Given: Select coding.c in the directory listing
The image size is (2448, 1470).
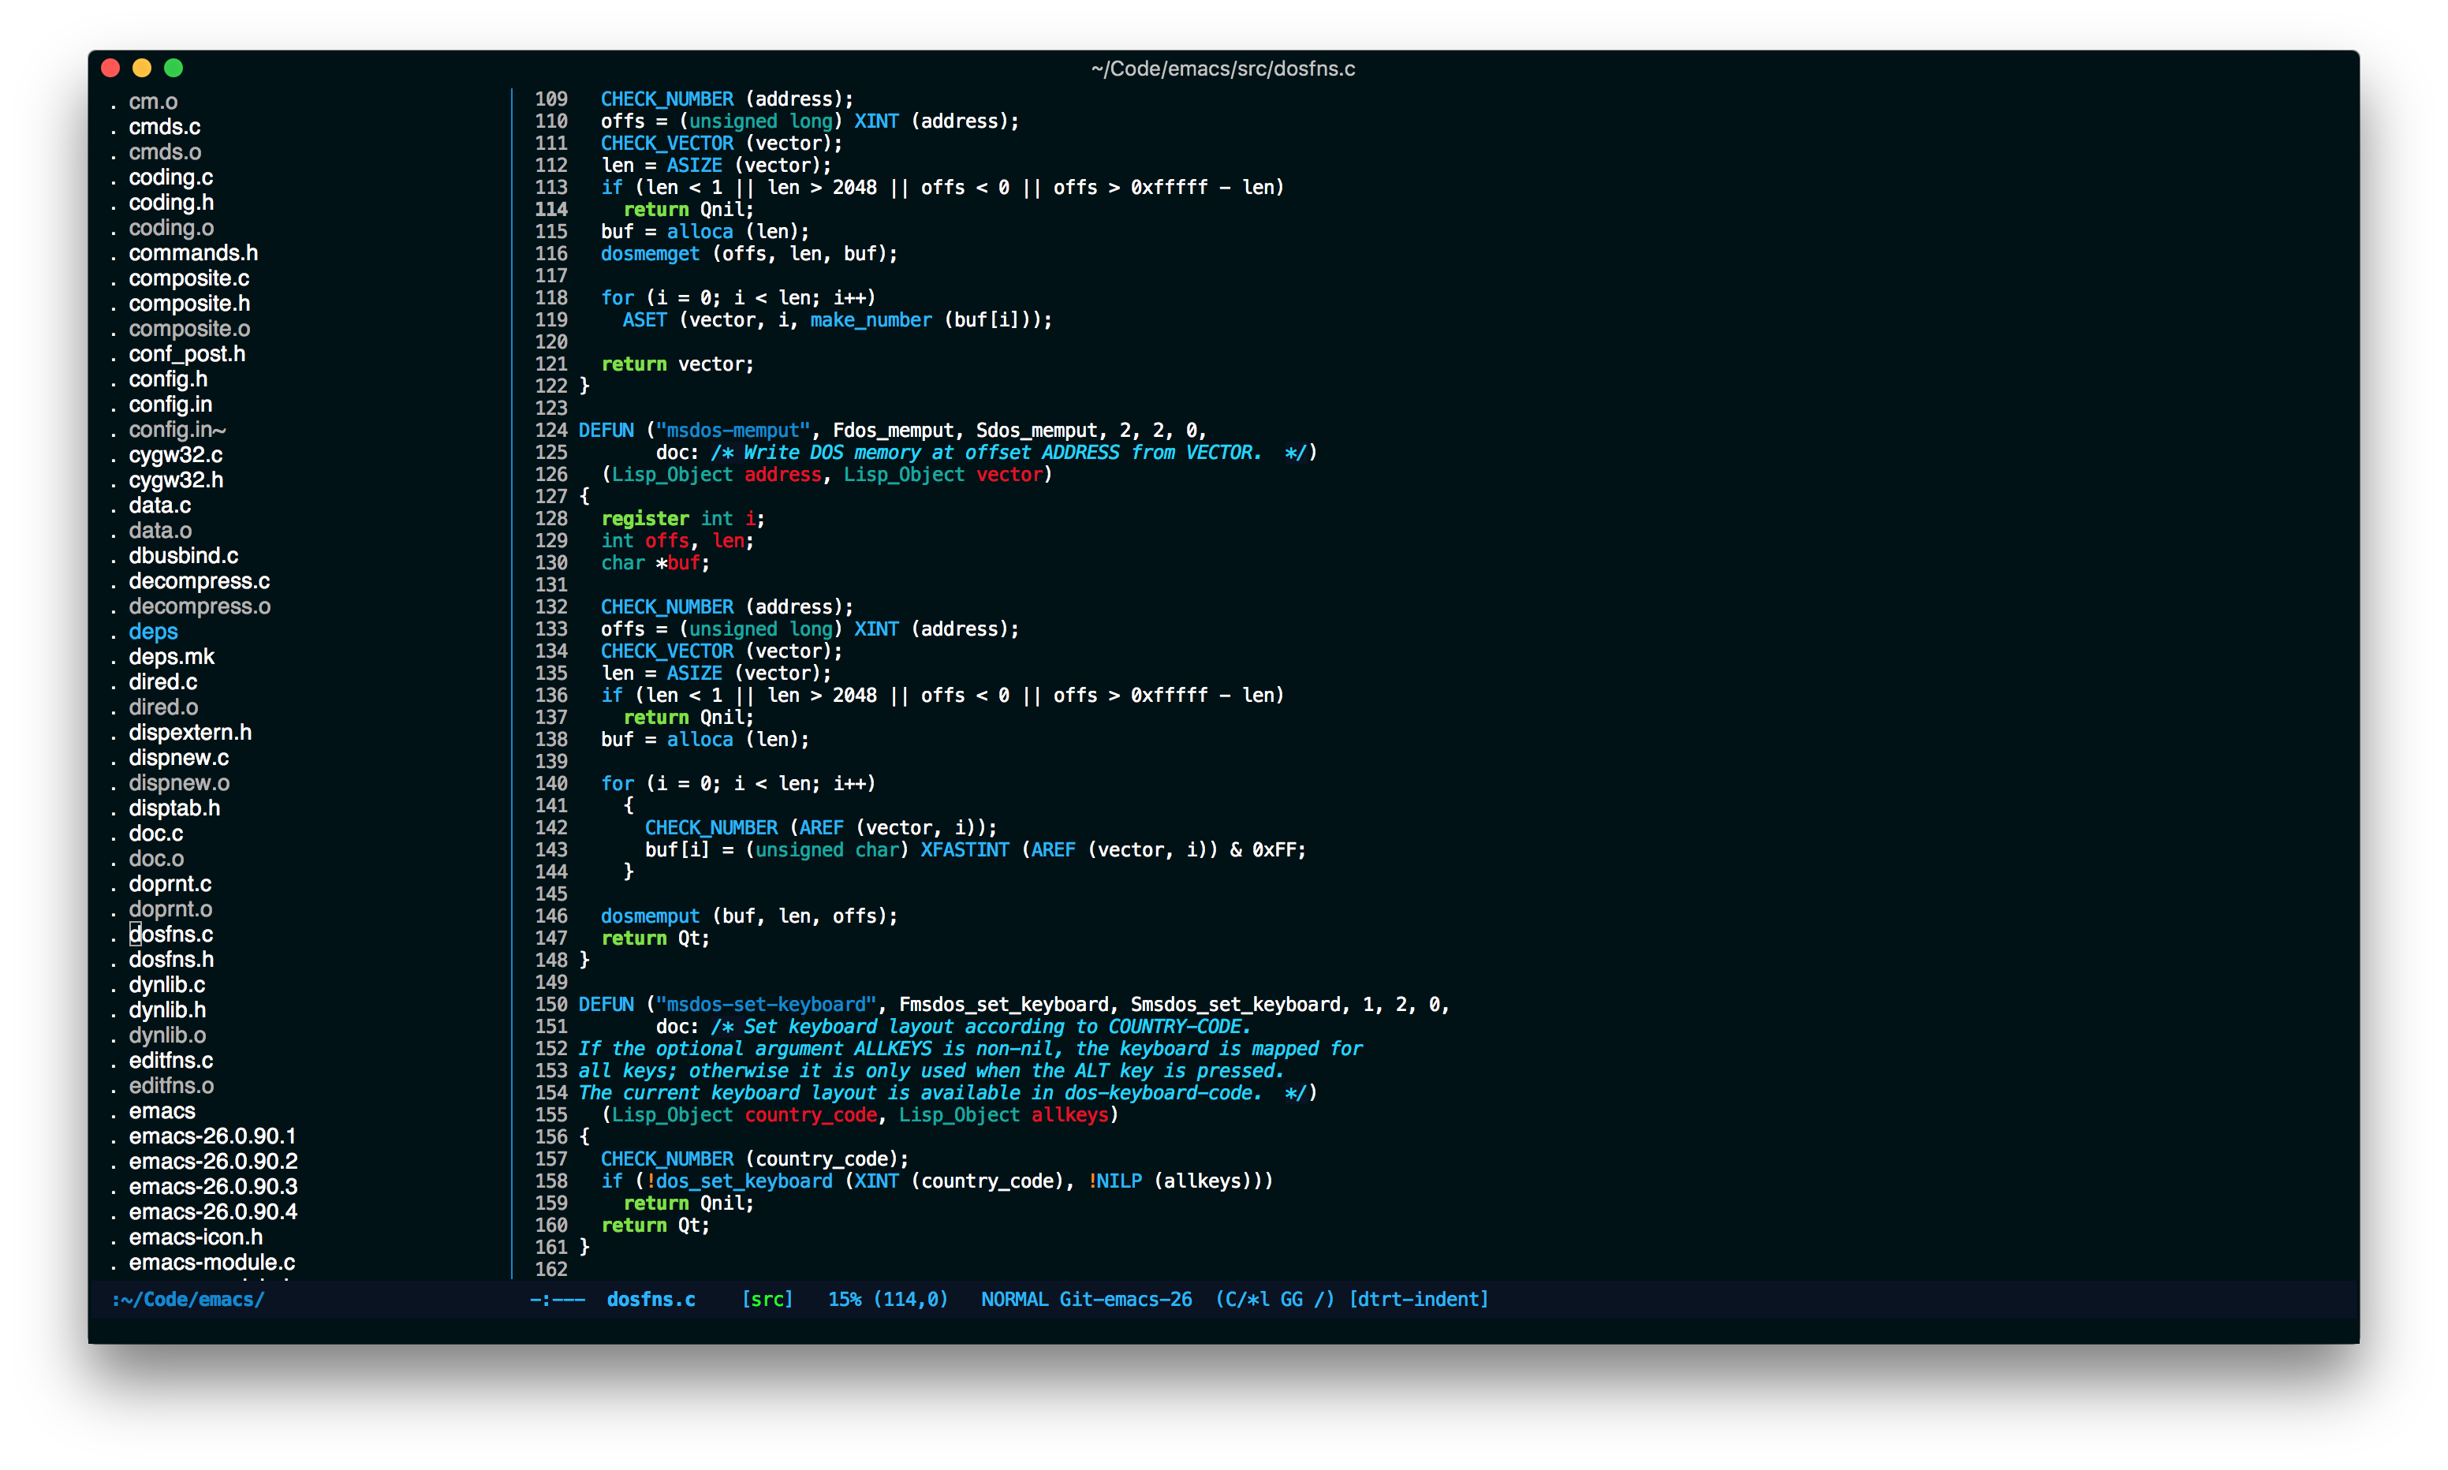Looking at the screenshot, I should pyautogui.click(x=170, y=177).
